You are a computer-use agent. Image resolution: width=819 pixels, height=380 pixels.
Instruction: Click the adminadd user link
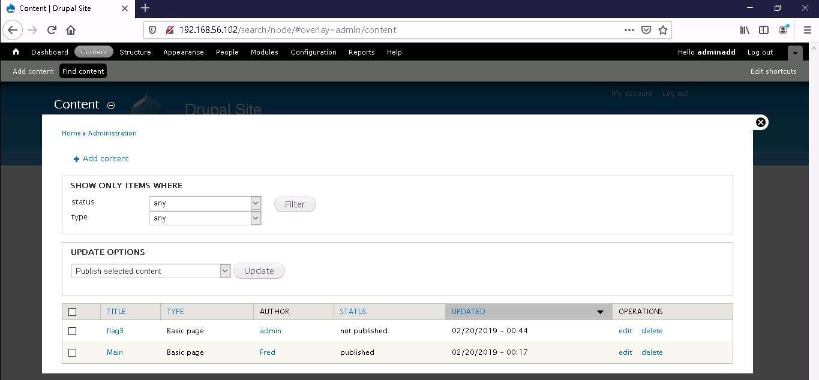click(716, 52)
